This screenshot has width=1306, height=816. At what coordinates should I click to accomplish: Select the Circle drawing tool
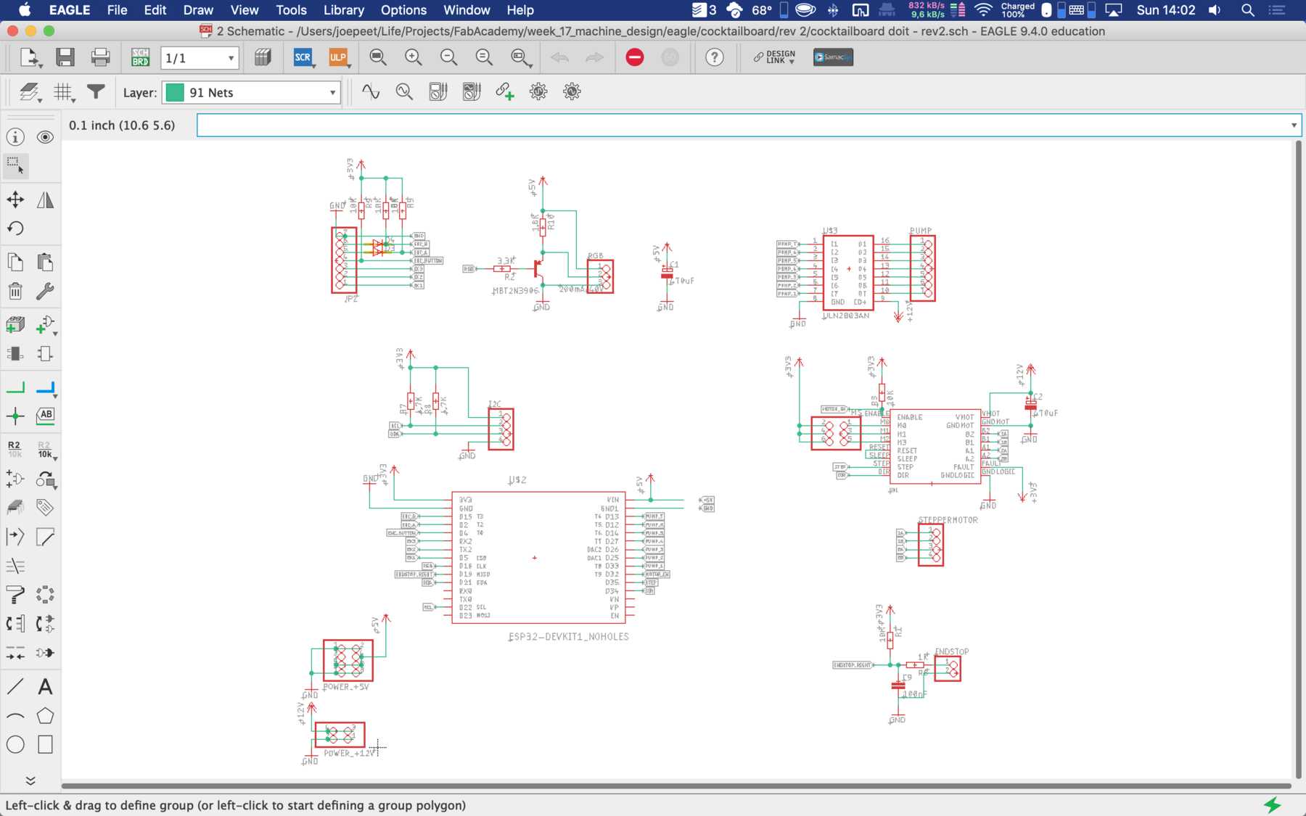(15, 744)
